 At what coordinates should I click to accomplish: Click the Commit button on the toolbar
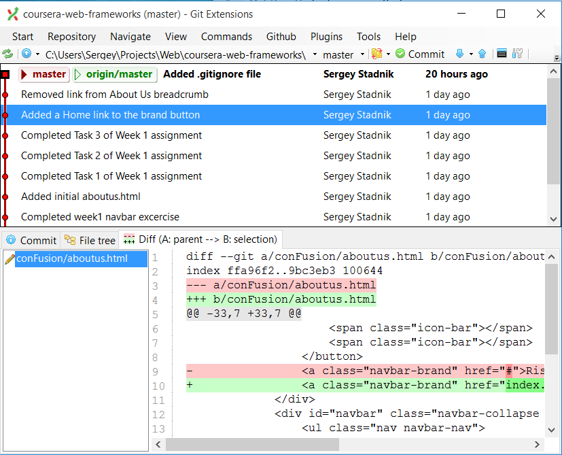pyautogui.click(x=420, y=54)
